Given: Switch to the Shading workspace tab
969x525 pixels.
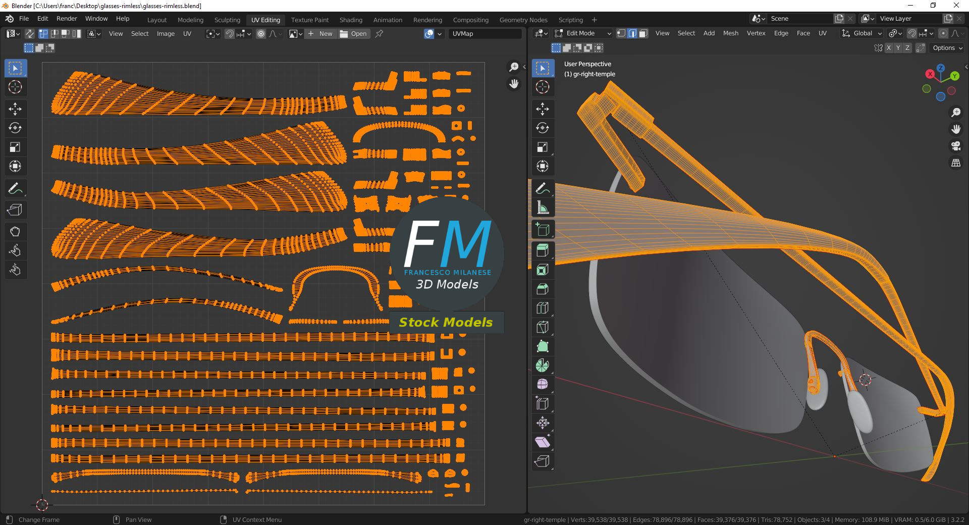Looking at the screenshot, I should coord(351,20).
